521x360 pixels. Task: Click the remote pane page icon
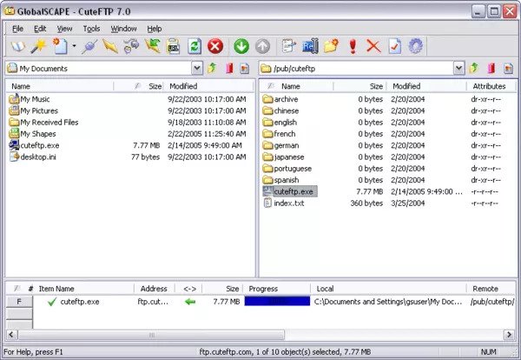(x=508, y=68)
